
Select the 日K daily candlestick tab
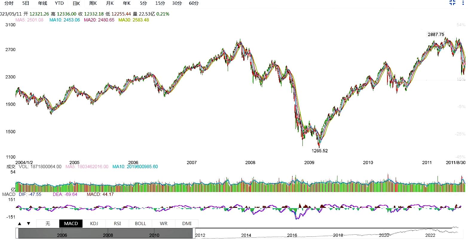(x=76, y=3)
